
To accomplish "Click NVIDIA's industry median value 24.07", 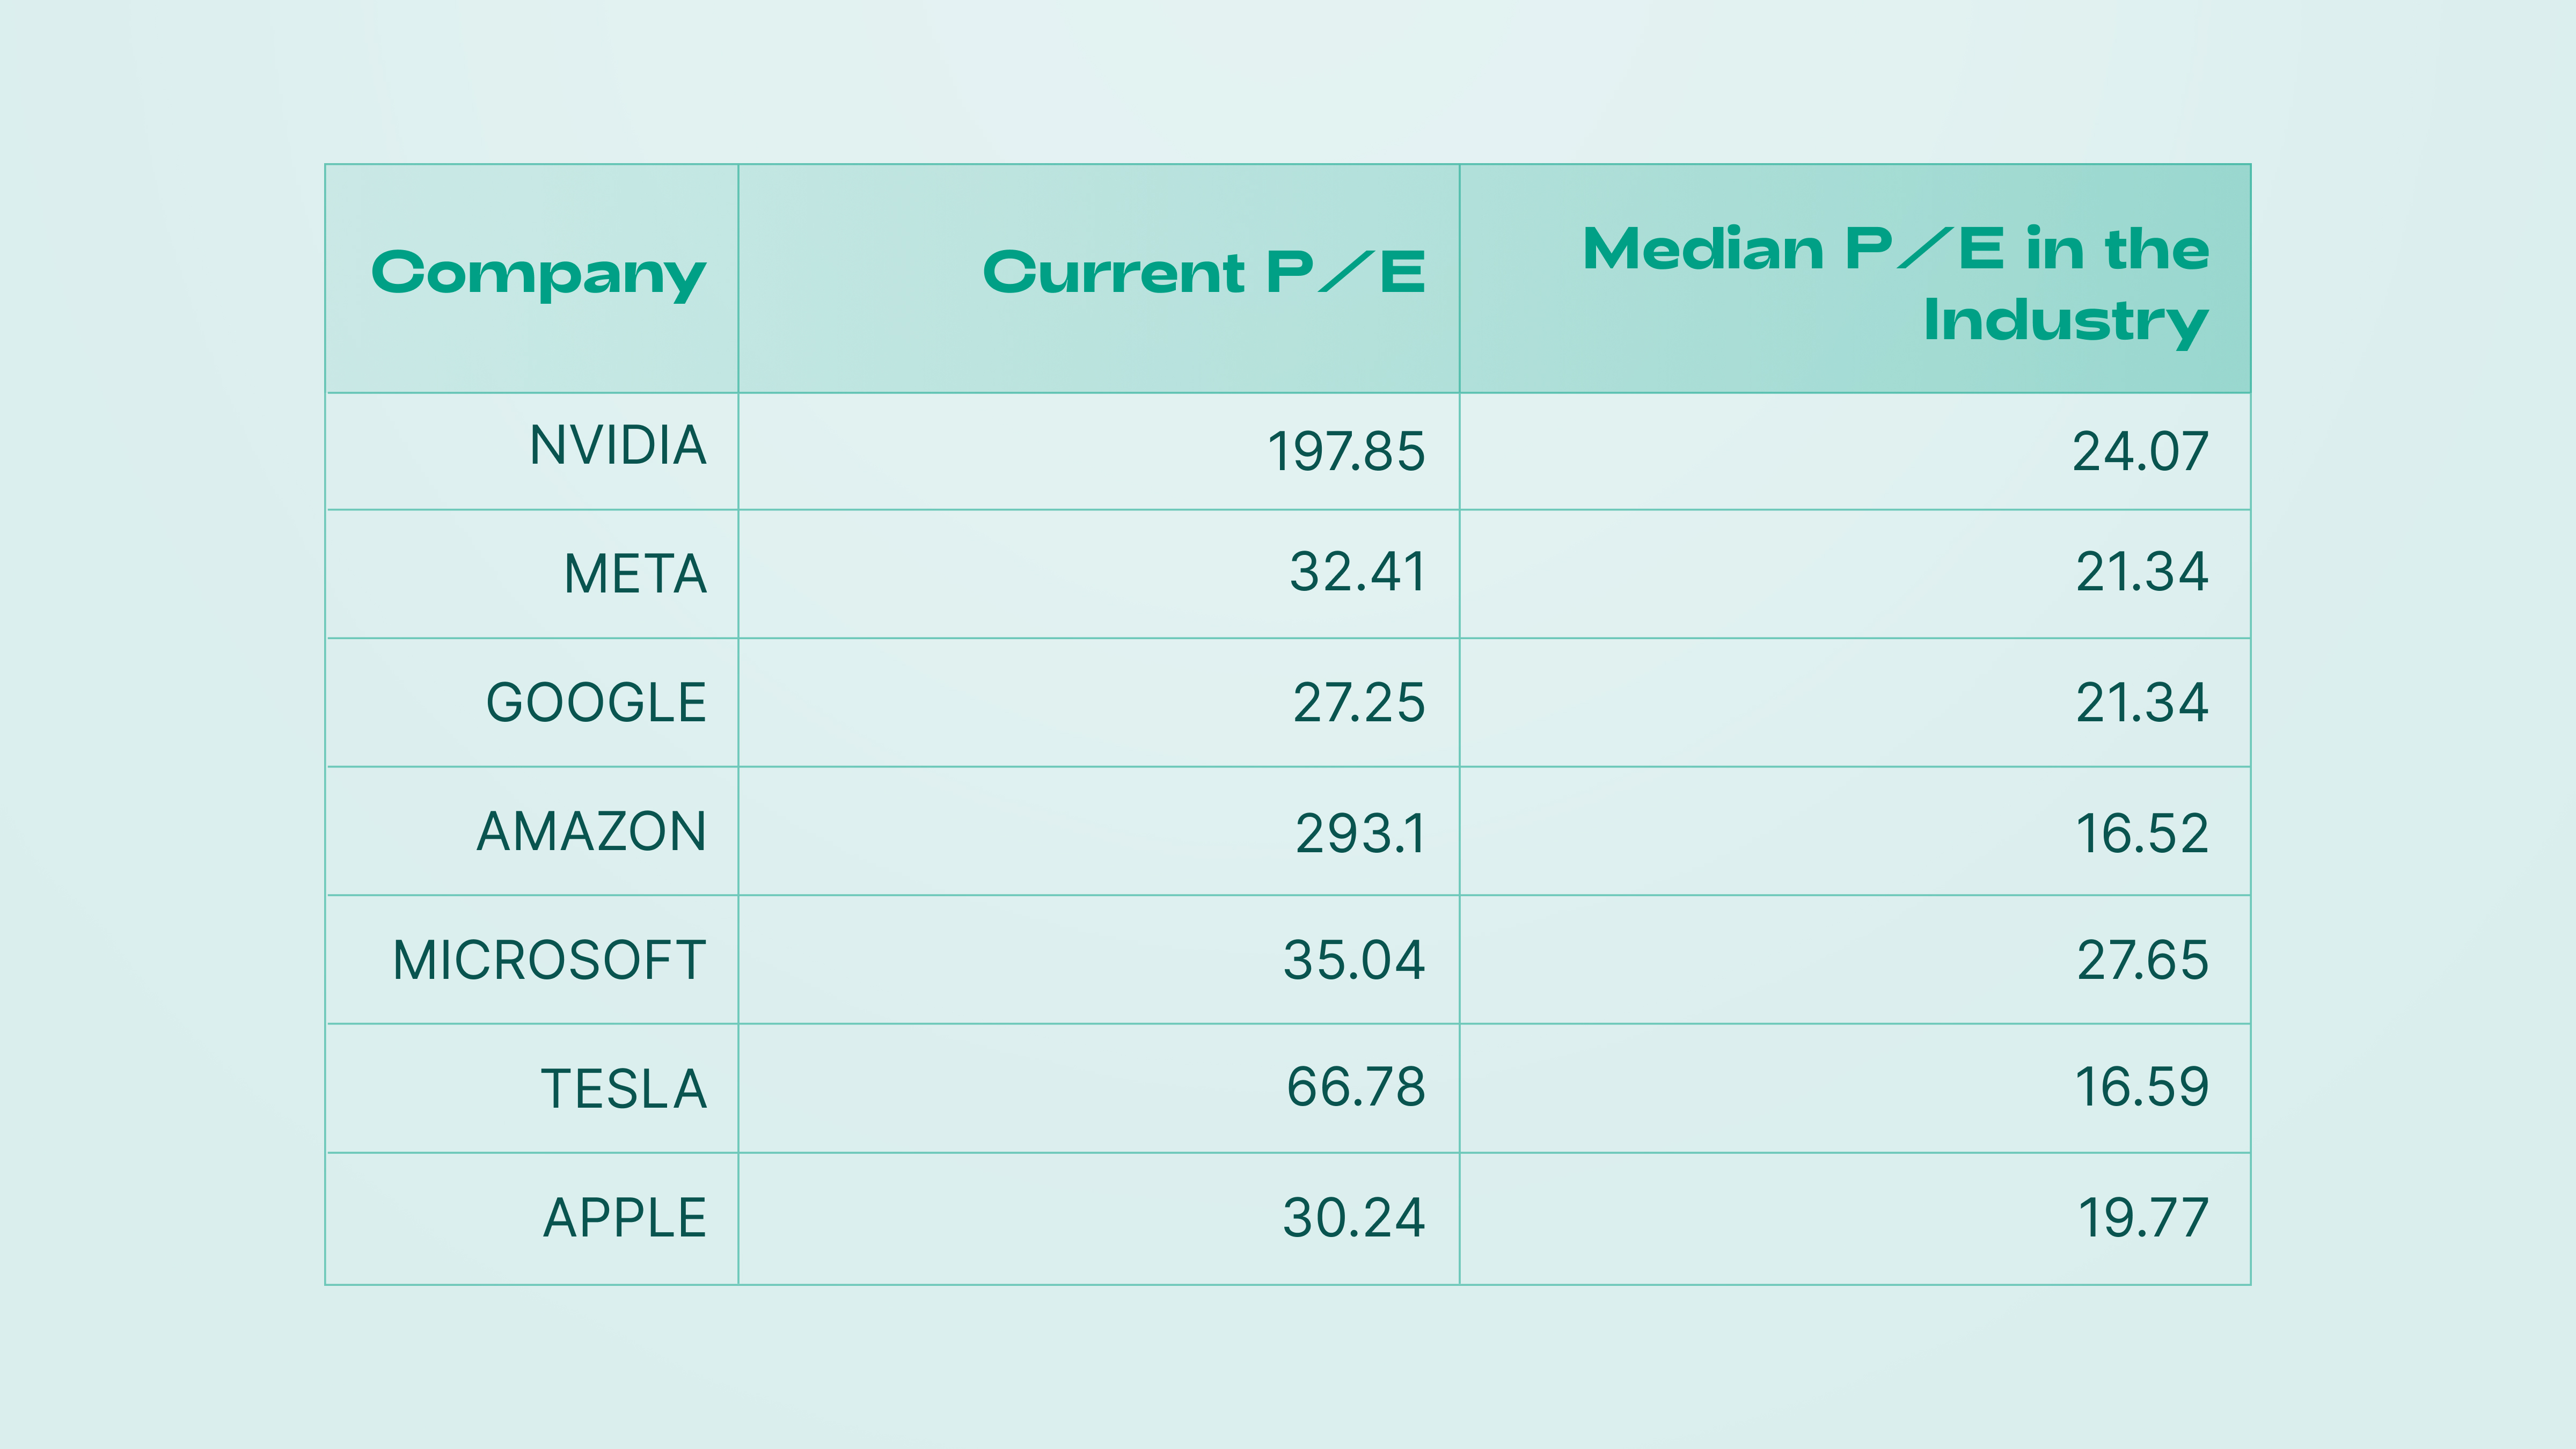I will point(2140,452).
